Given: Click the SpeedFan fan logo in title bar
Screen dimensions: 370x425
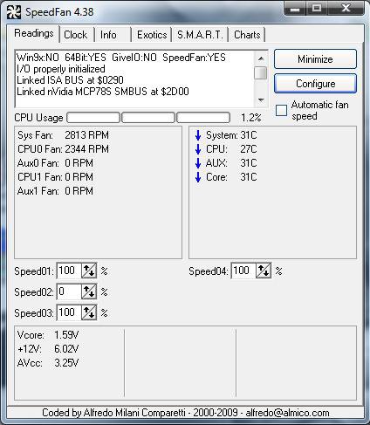Looking at the screenshot, I should (14, 12).
